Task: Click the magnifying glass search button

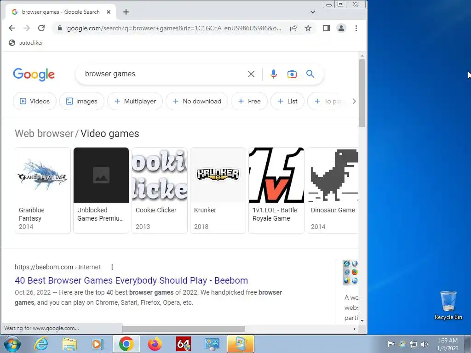Action: [310, 74]
